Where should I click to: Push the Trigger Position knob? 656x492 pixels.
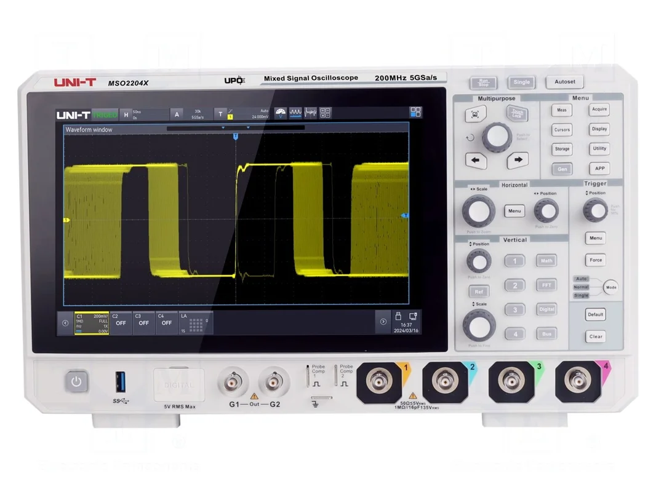[x=595, y=210]
